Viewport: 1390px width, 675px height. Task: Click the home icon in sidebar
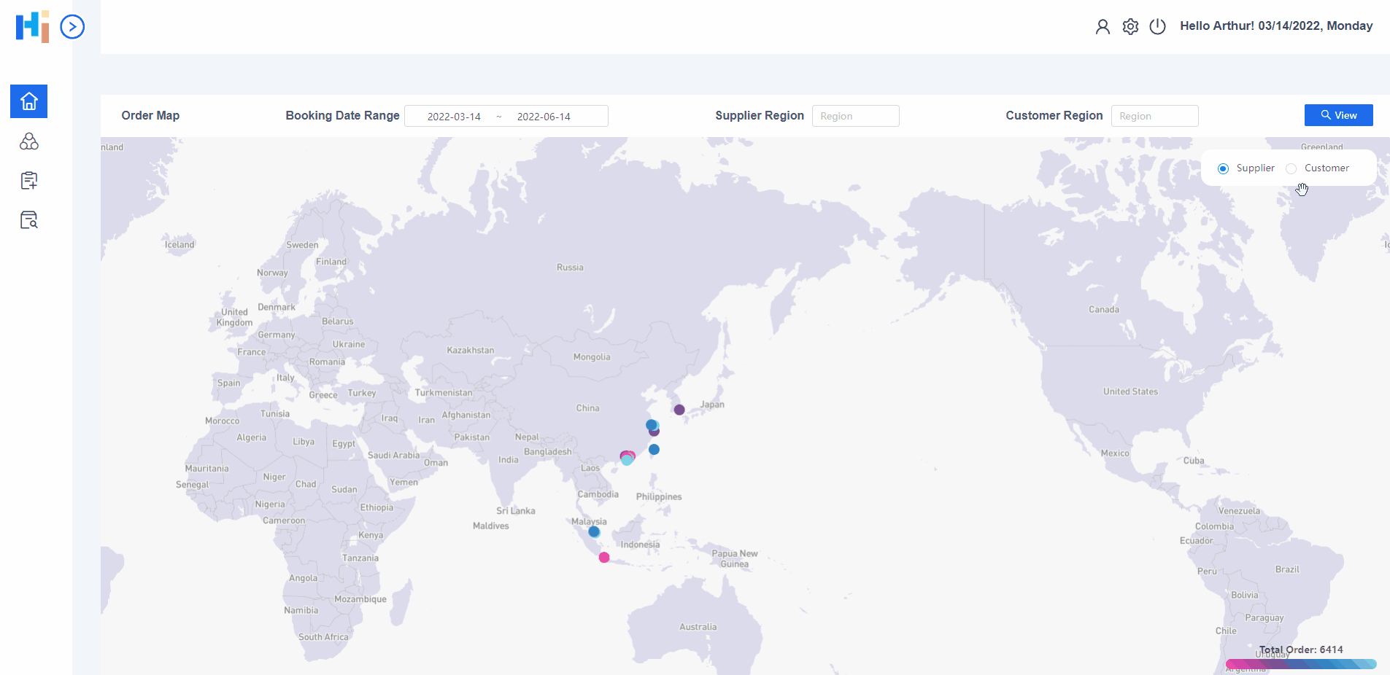(28, 101)
